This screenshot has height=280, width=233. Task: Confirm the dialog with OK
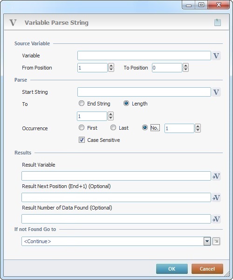[172, 269]
